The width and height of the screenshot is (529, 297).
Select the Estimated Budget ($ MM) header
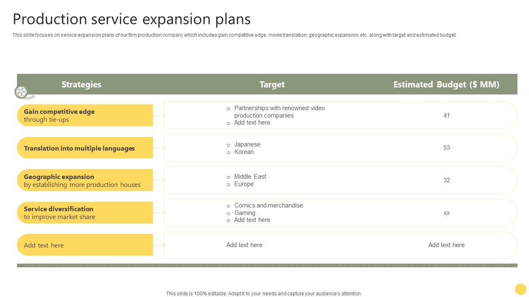[446, 85]
